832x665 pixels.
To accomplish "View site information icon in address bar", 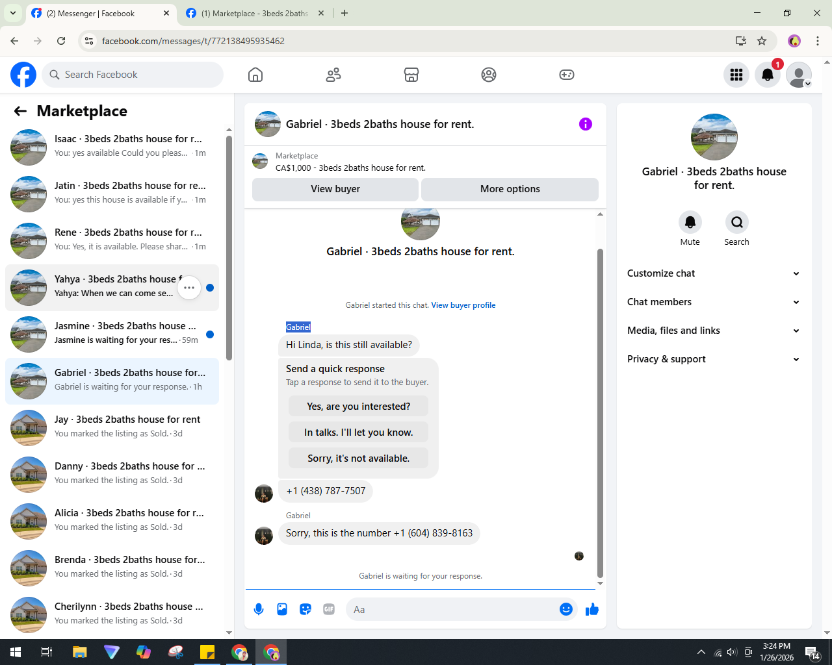I will (90, 41).
